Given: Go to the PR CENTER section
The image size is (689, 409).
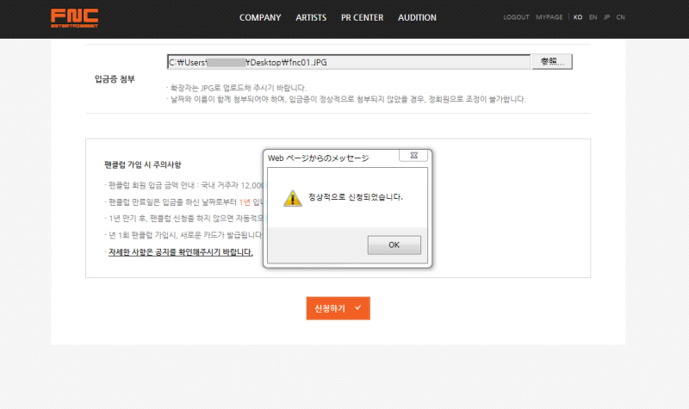Looking at the screenshot, I should pos(362,17).
